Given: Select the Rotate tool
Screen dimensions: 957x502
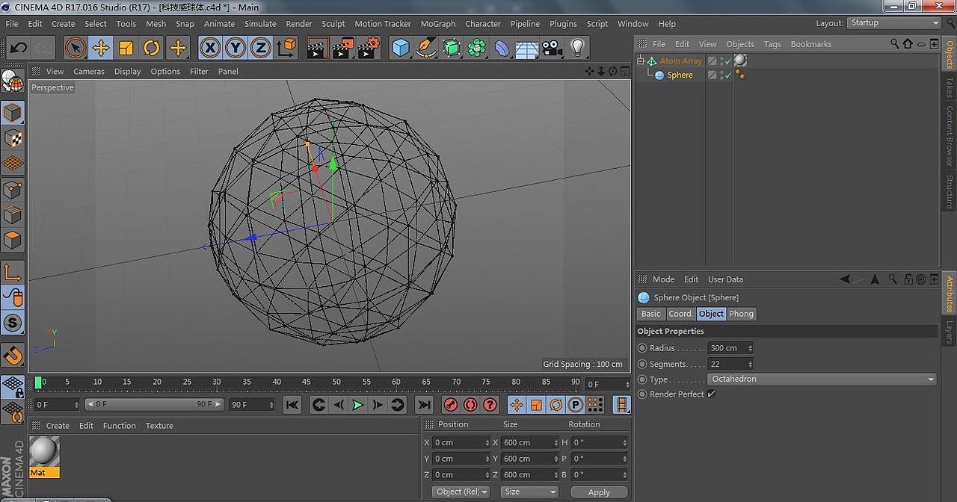Looking at the screenshot, I should tap(152, 48).
